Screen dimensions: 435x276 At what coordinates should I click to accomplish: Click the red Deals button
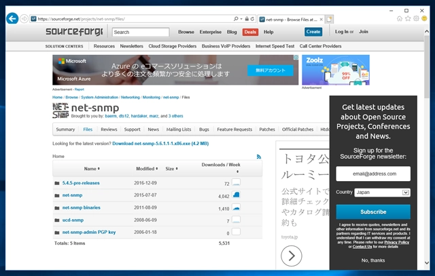pyautogui.click(x=250, y=32)
